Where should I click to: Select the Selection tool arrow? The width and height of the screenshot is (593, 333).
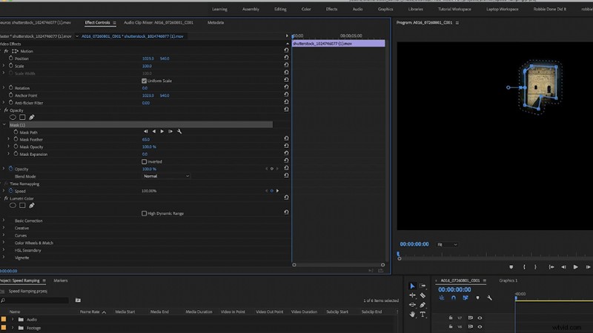[412, 286]
